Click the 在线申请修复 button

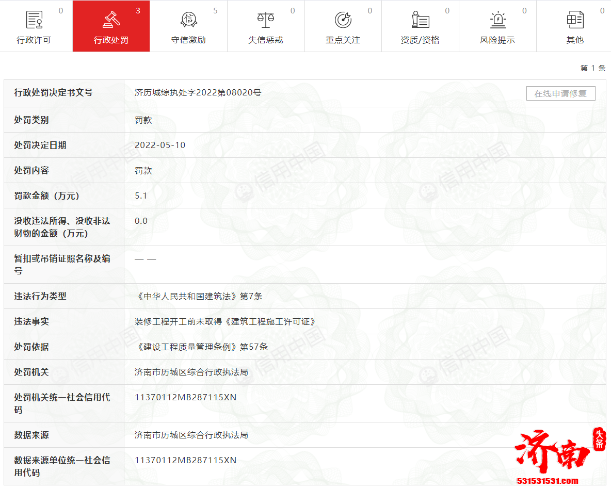tap(560, 93)
